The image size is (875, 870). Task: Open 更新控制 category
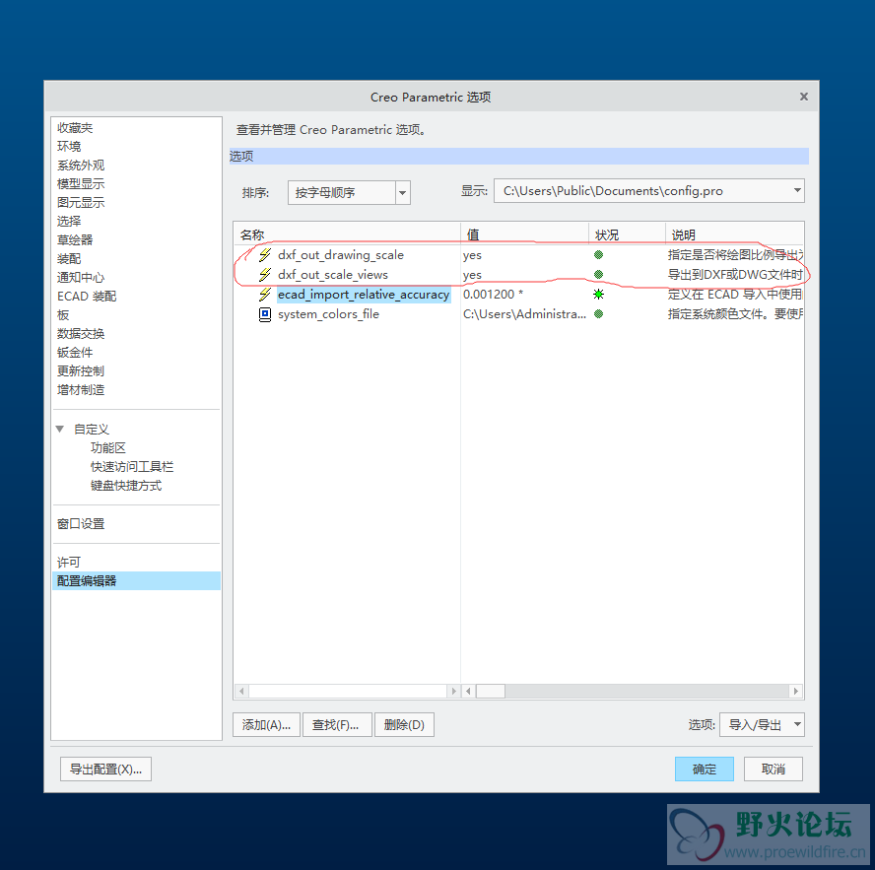[81, 371]
